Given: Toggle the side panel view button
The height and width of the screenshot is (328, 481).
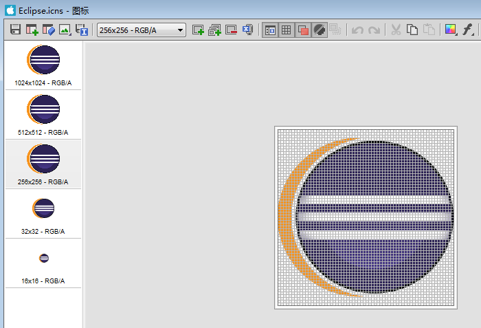Looking at the screenshot, I should [x=270, y=30].
